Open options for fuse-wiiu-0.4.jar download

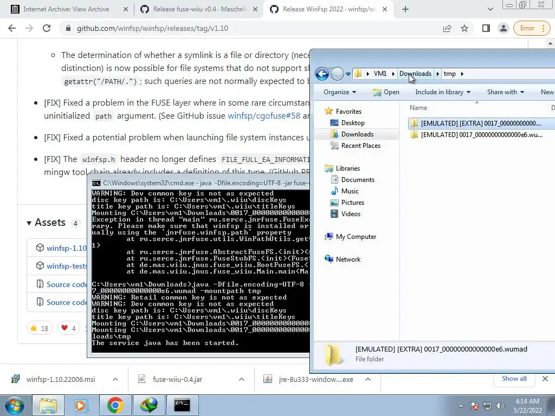tap(242, 379)
